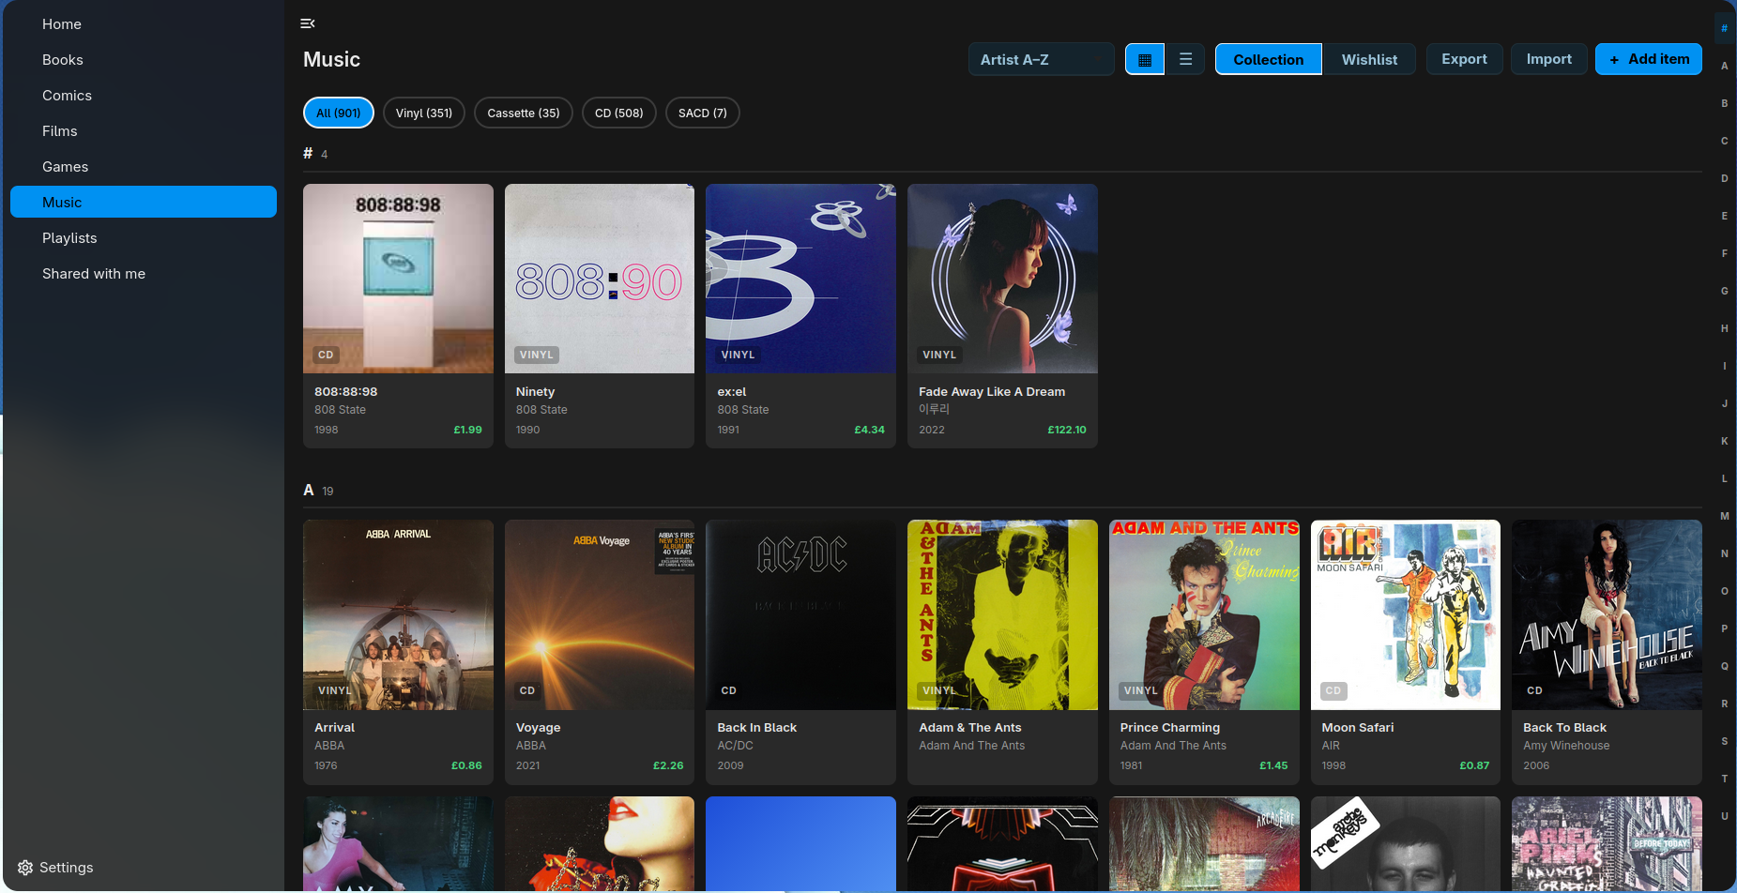Click the £4.34 price on ex:el
This screenshot has height=893, width=1737.
click(869, 430)
